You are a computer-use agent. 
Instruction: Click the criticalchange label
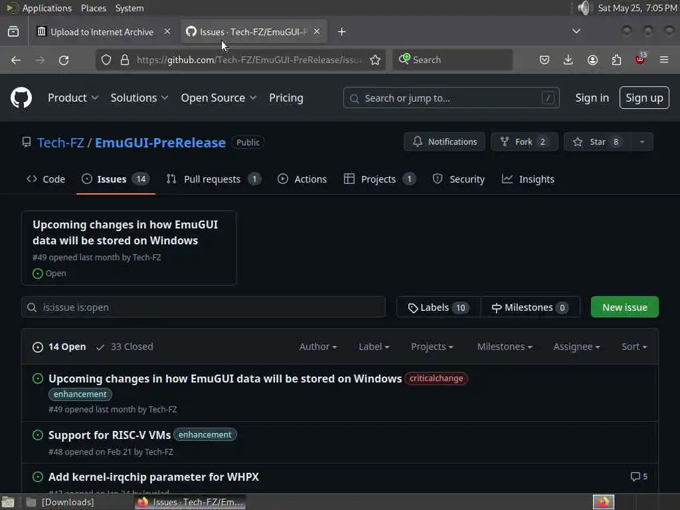point(436,378)
